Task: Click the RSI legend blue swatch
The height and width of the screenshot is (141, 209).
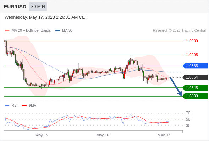Action: [7, 106]
